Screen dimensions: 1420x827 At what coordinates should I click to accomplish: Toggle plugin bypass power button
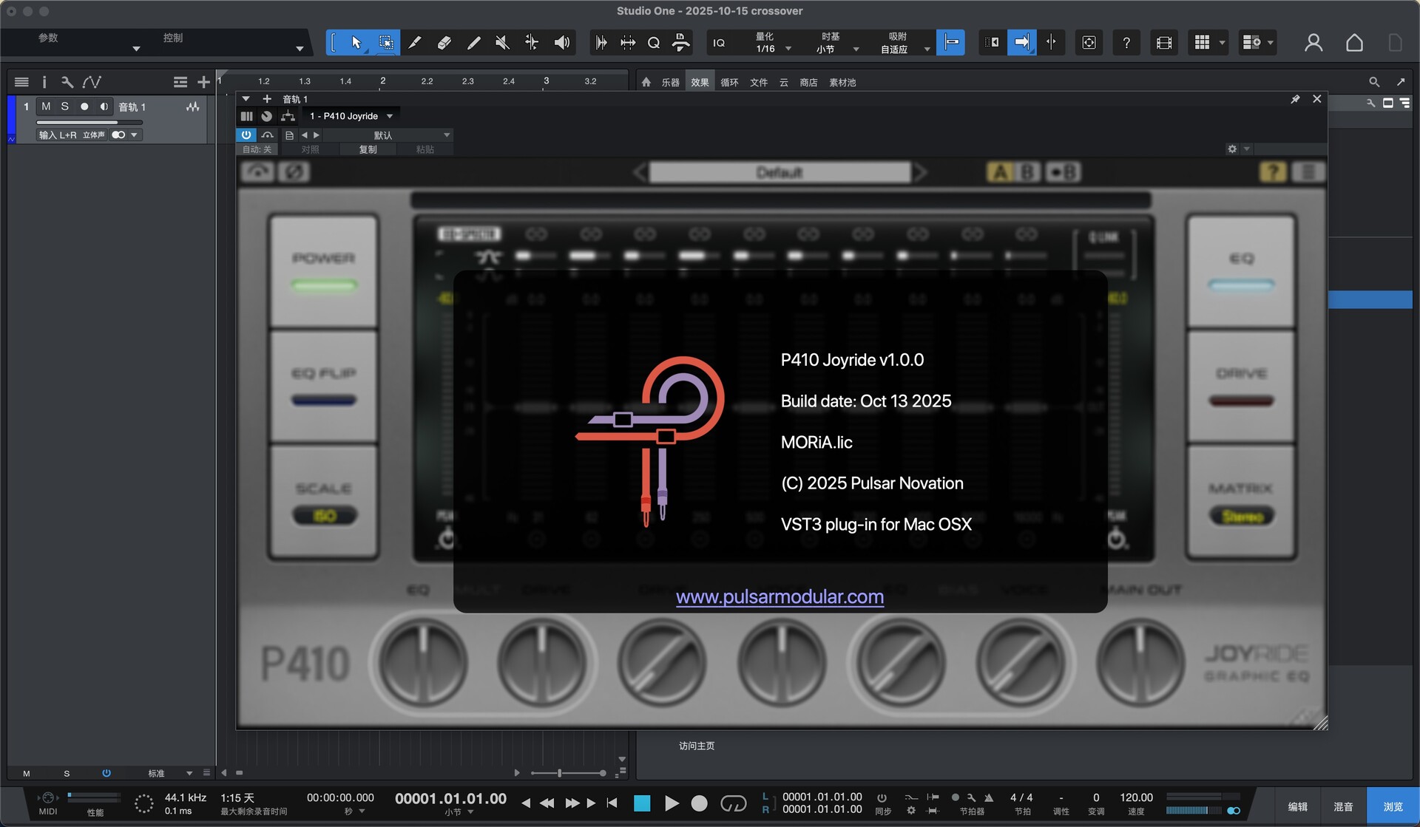[246, 135]
